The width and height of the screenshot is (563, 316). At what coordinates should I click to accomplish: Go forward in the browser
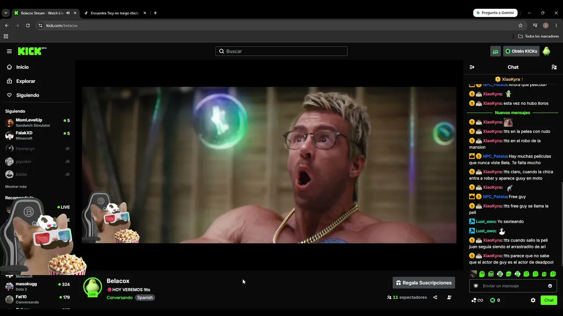coord(17,25)
